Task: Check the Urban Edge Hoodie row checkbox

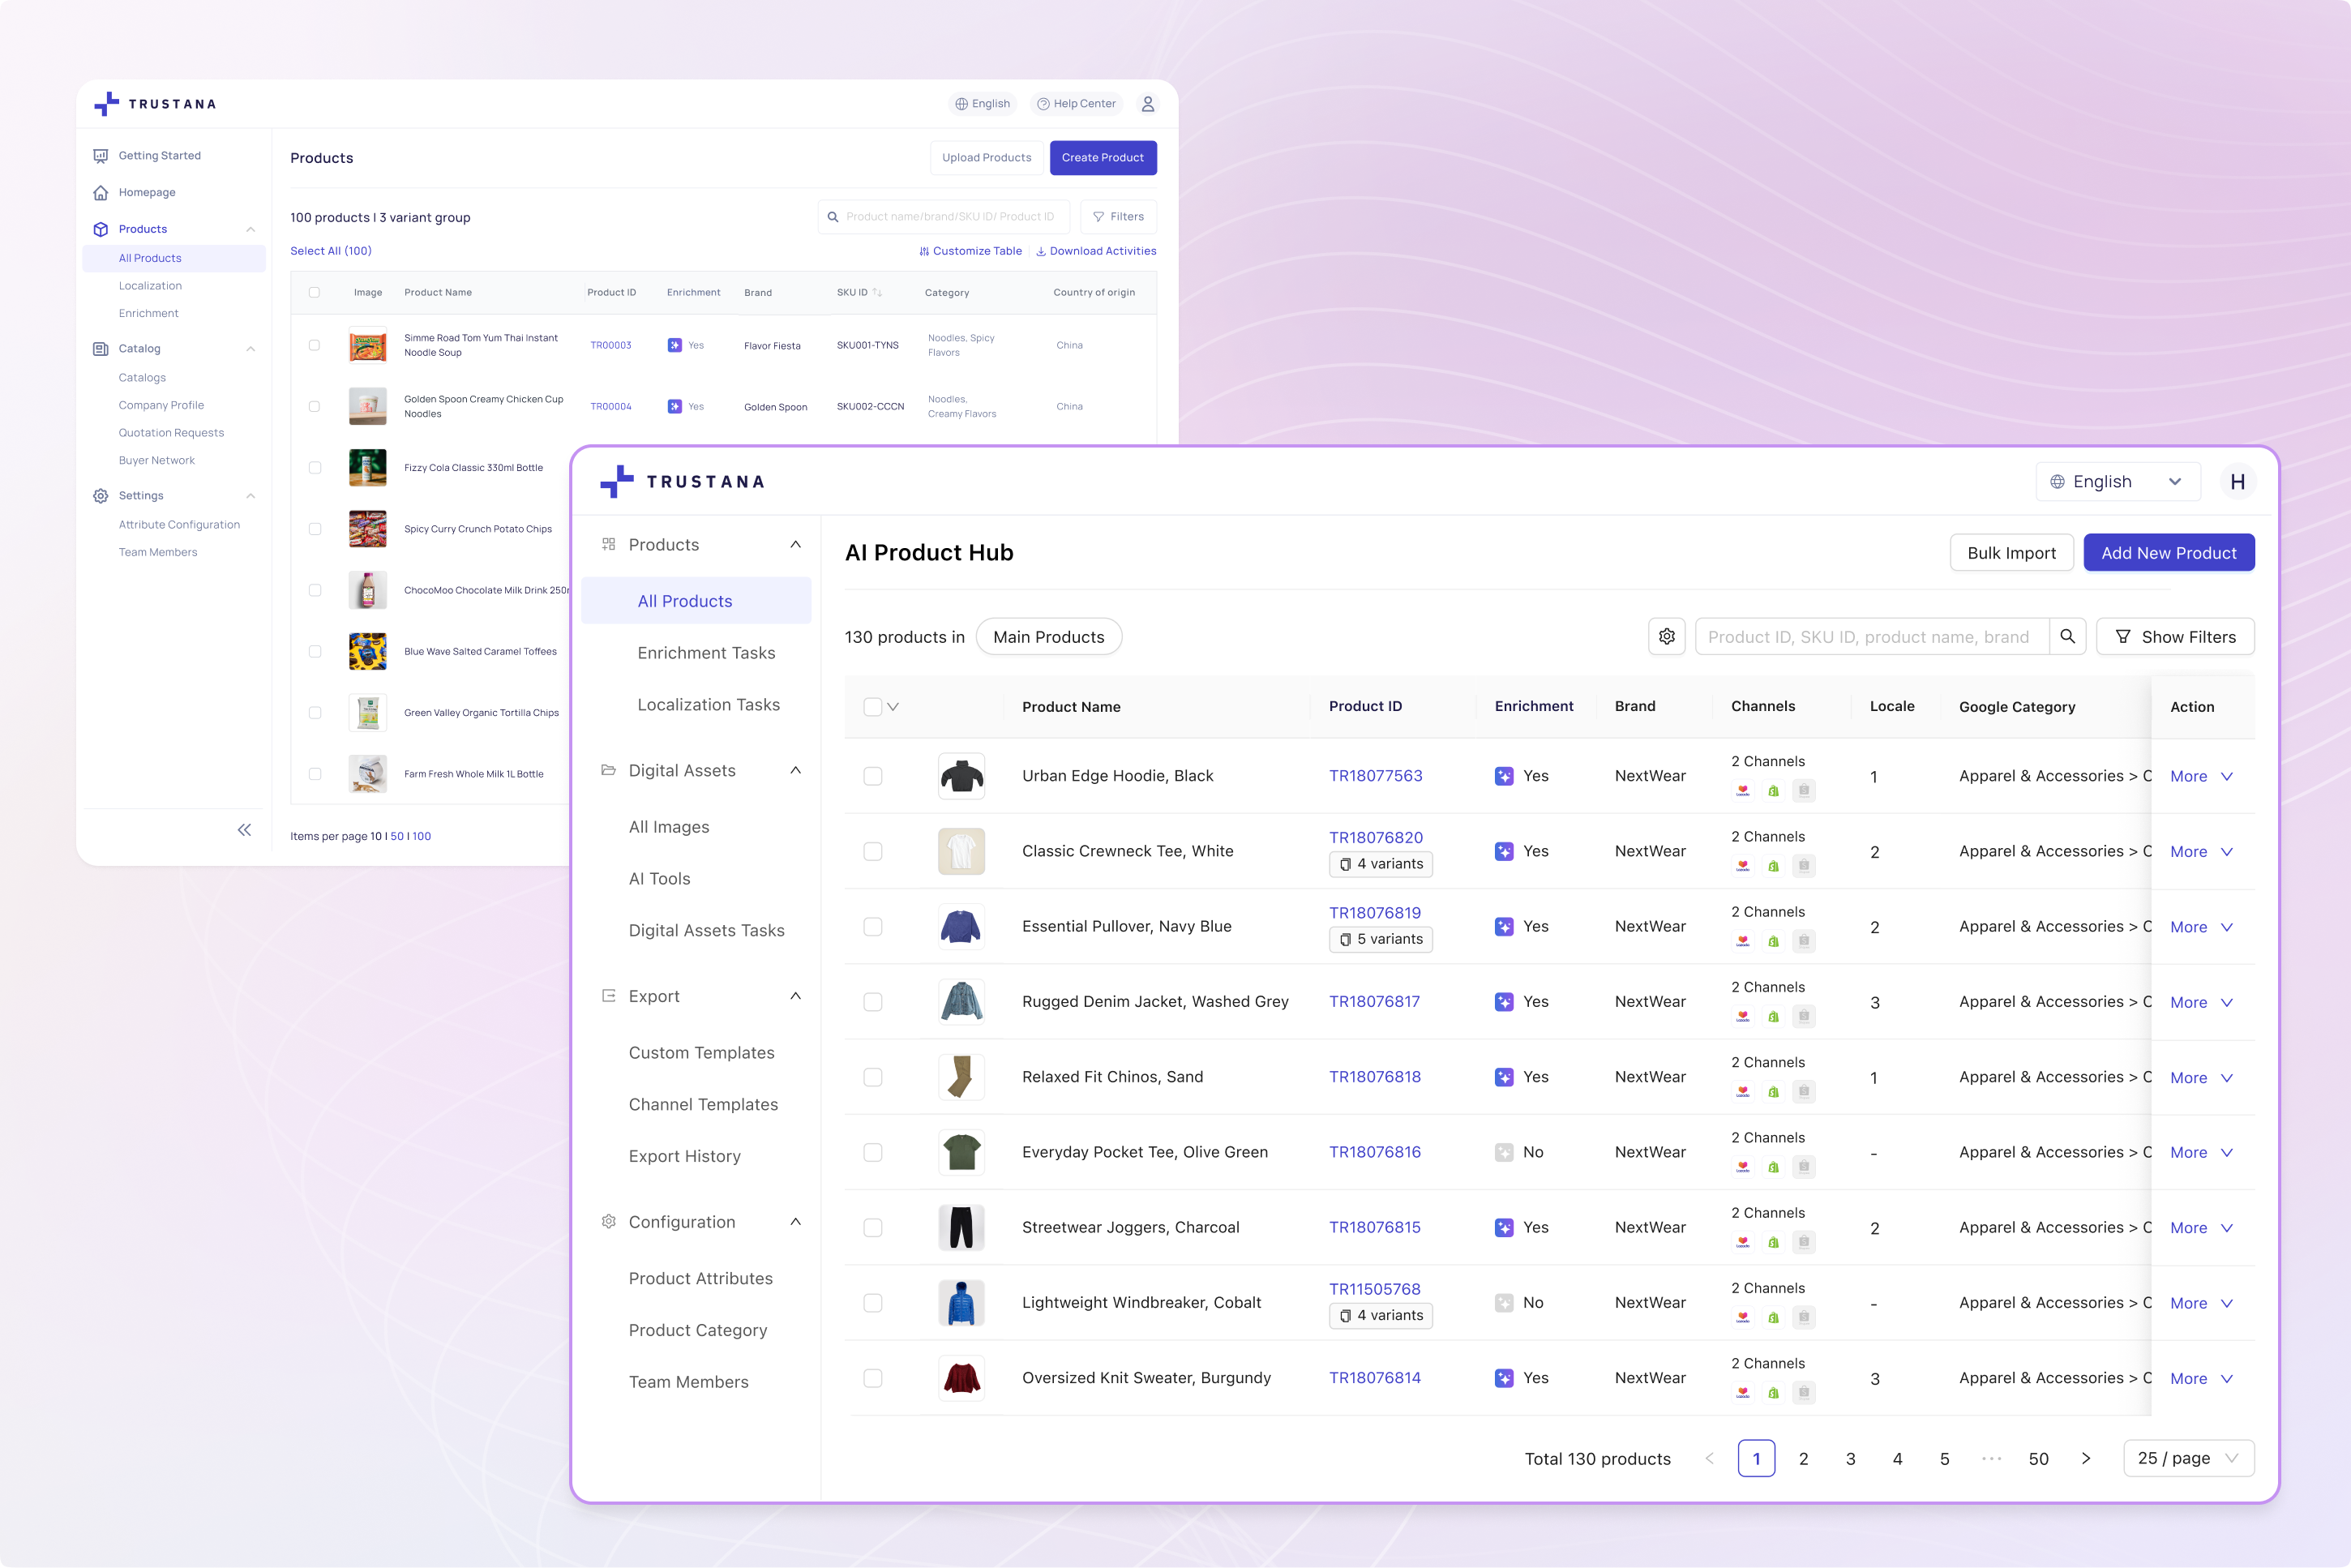Action: (x=872, y=776)
